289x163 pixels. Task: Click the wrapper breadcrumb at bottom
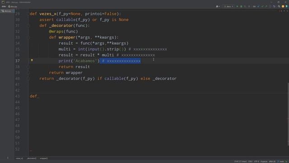44,158
